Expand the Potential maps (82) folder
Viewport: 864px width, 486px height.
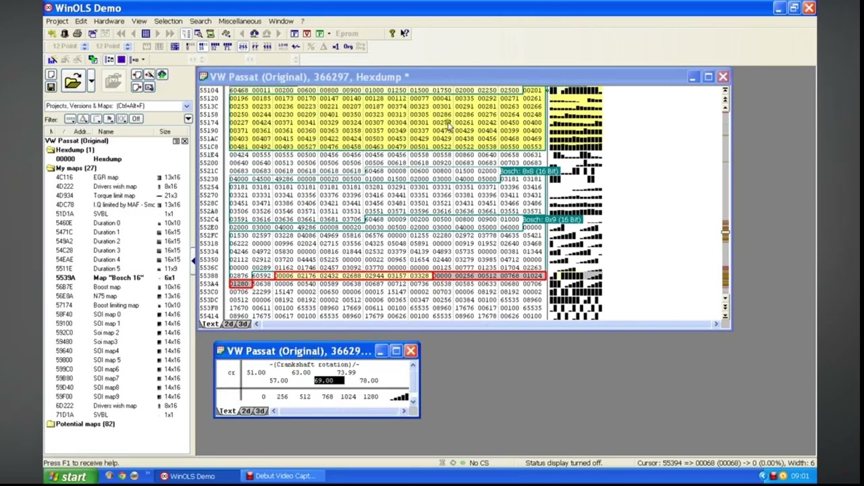coord(50,424)
